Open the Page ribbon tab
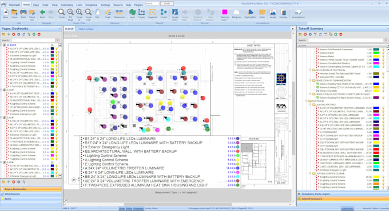The image size is (389, 211). (x=36, y=5)
